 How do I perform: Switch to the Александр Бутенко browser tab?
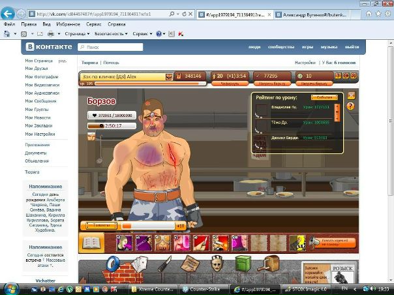[313, 13]
